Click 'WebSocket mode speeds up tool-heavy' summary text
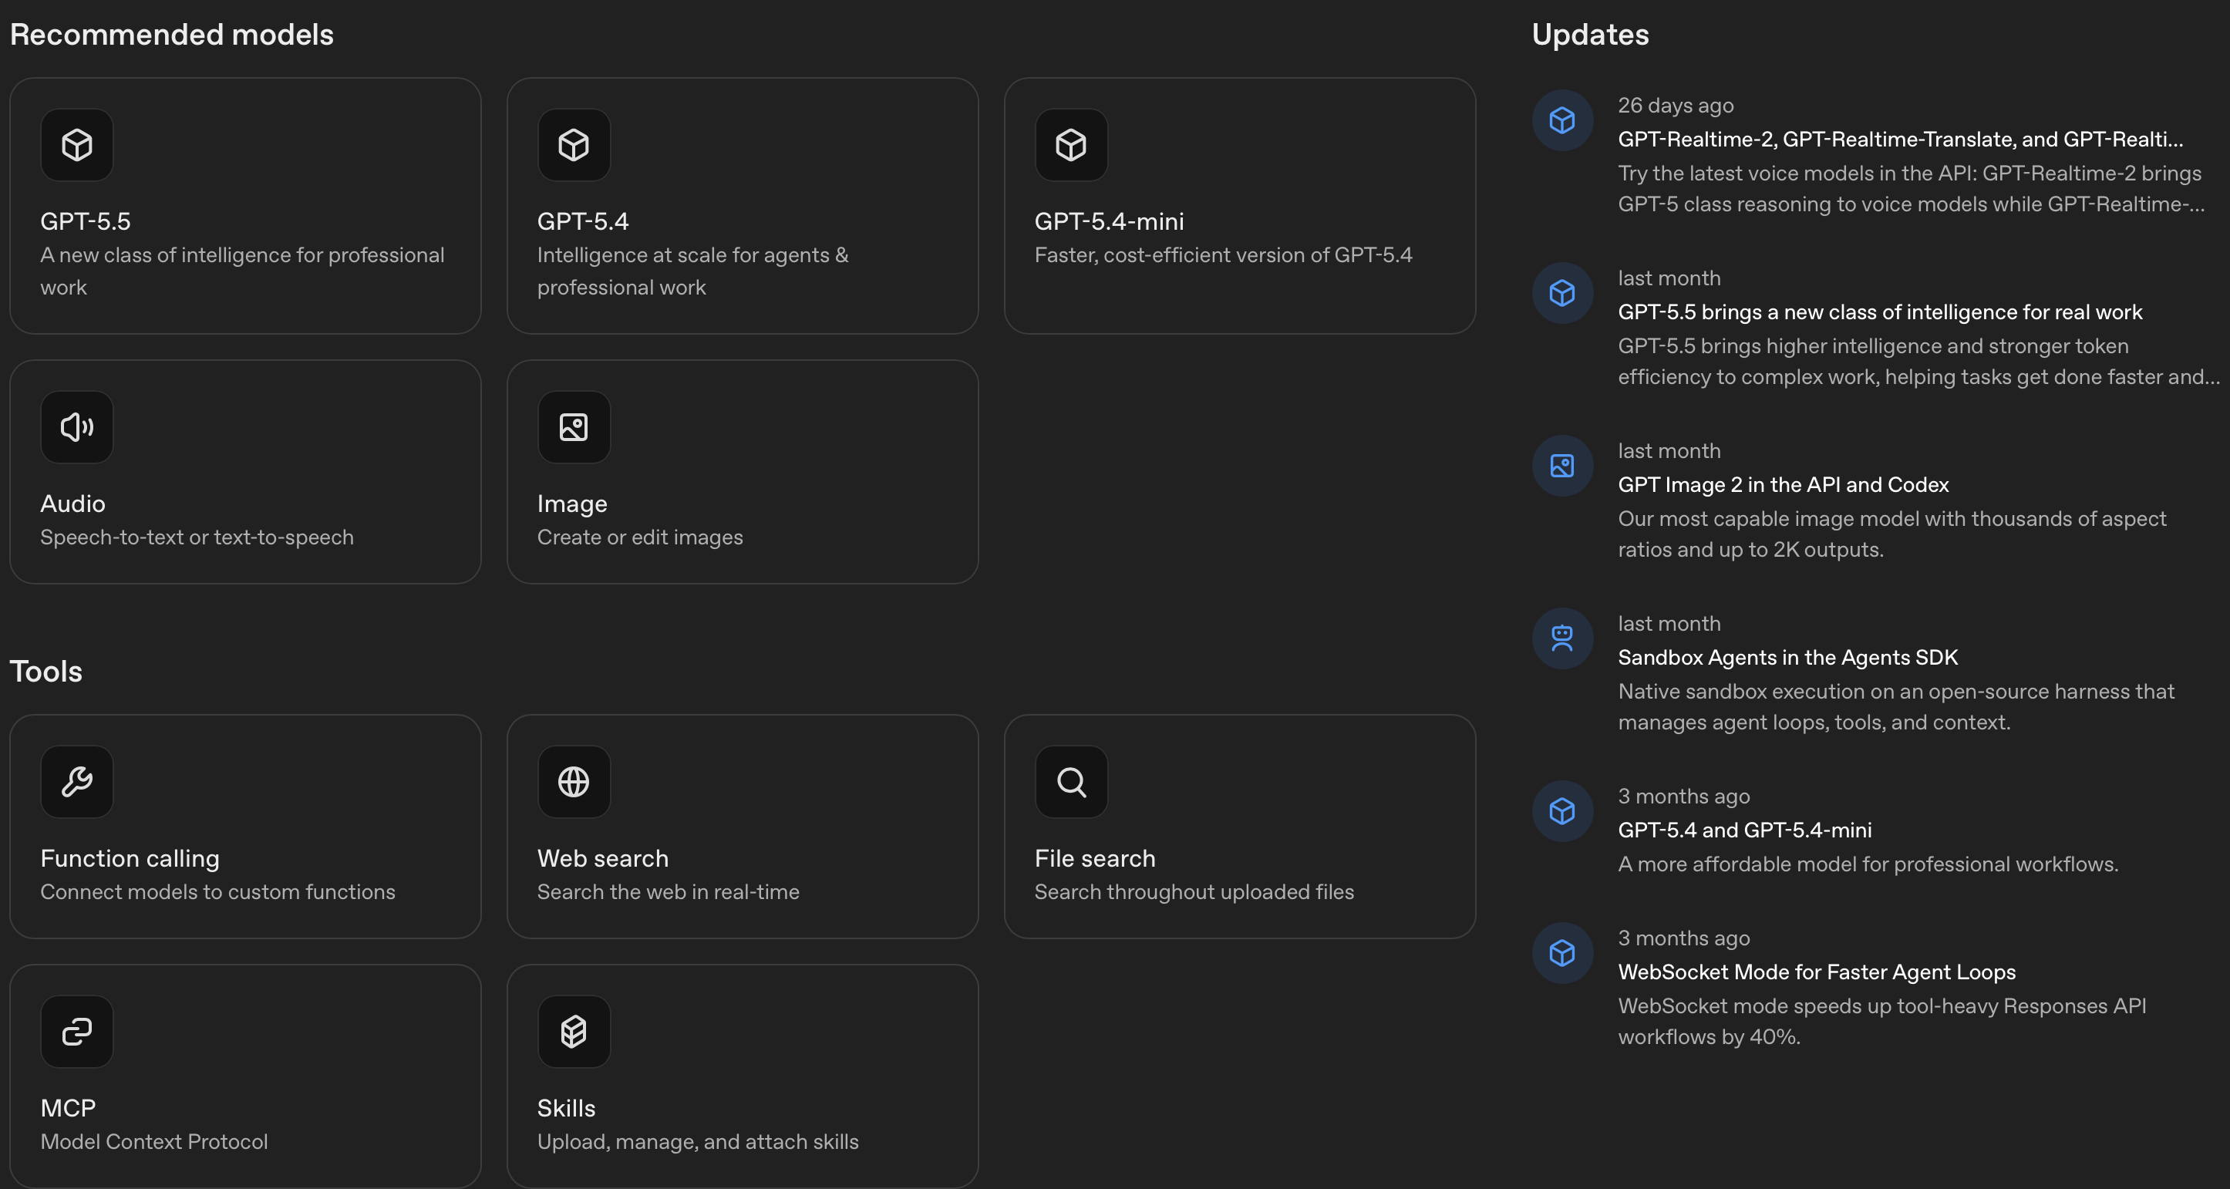Viewport: 2230px width, 1189px height. click(x=1882, y=1021)
